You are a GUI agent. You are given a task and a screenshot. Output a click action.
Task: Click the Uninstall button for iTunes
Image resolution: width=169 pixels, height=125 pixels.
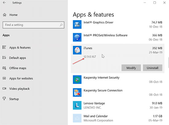[153, 68]
